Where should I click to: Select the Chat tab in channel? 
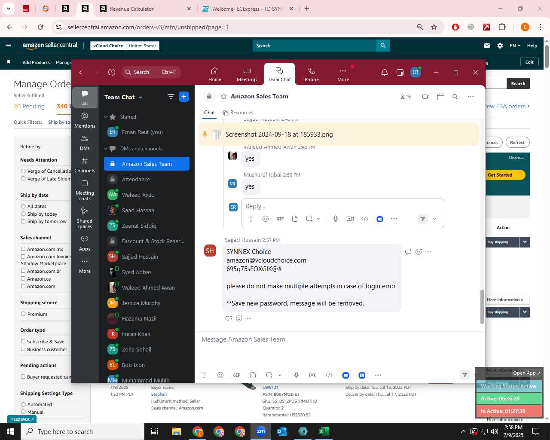[210, 113]
